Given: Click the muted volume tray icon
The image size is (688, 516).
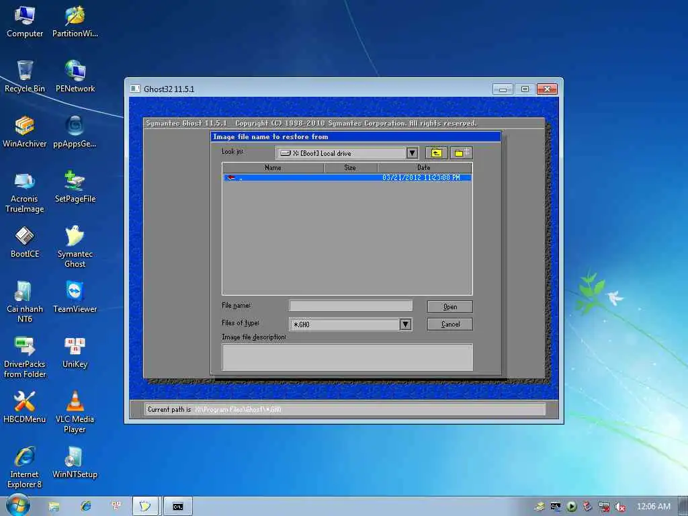Looking at the screenshot, I should 620,507.
